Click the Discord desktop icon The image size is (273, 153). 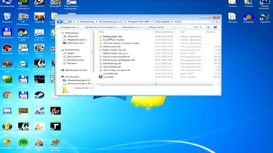[x=7, y=112]
